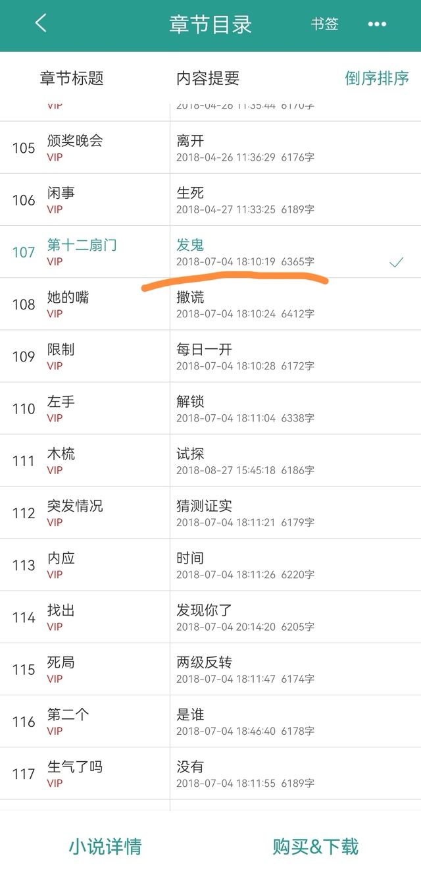The width and height of the screenshot is (421, 881).
Task: Select chapter 114 找出
Action: (61, 611)
